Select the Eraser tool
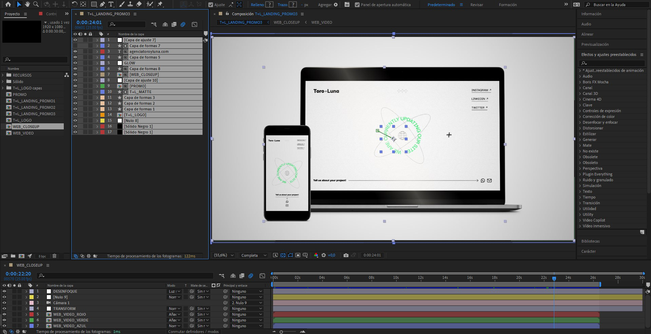This screenshot has width=651, height=334. click(139, 4)
